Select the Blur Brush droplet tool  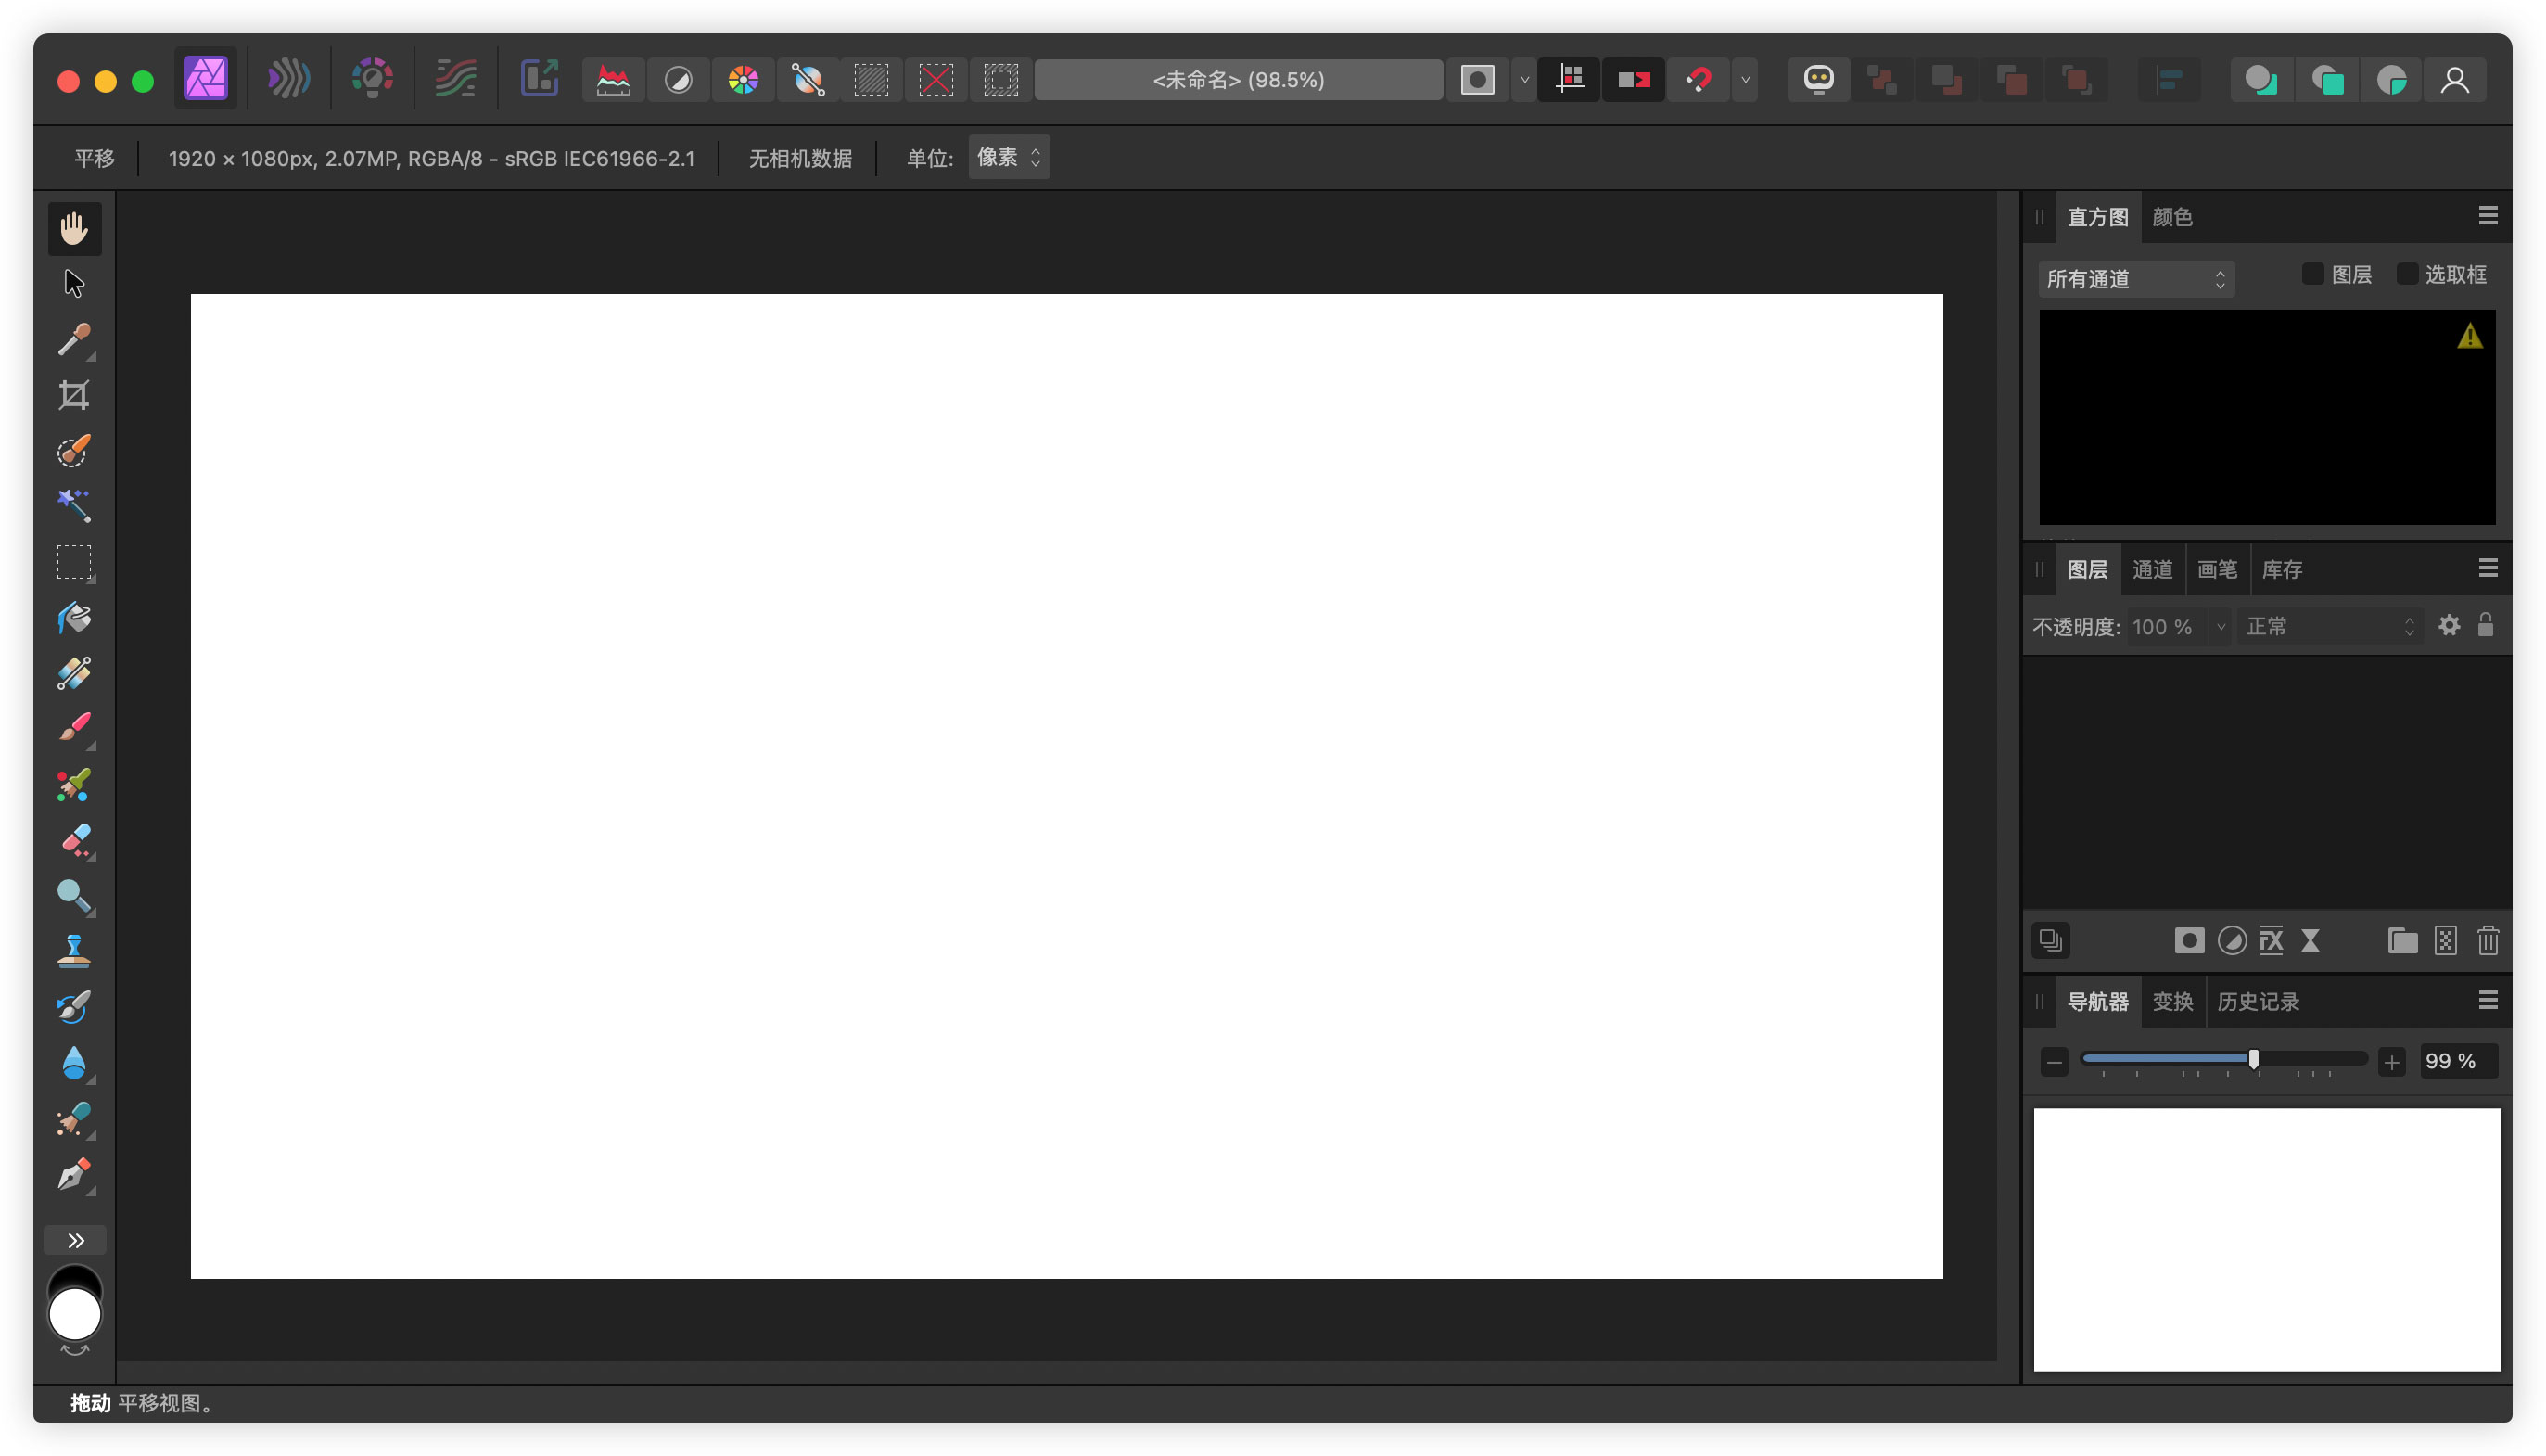click(74, 1063)
